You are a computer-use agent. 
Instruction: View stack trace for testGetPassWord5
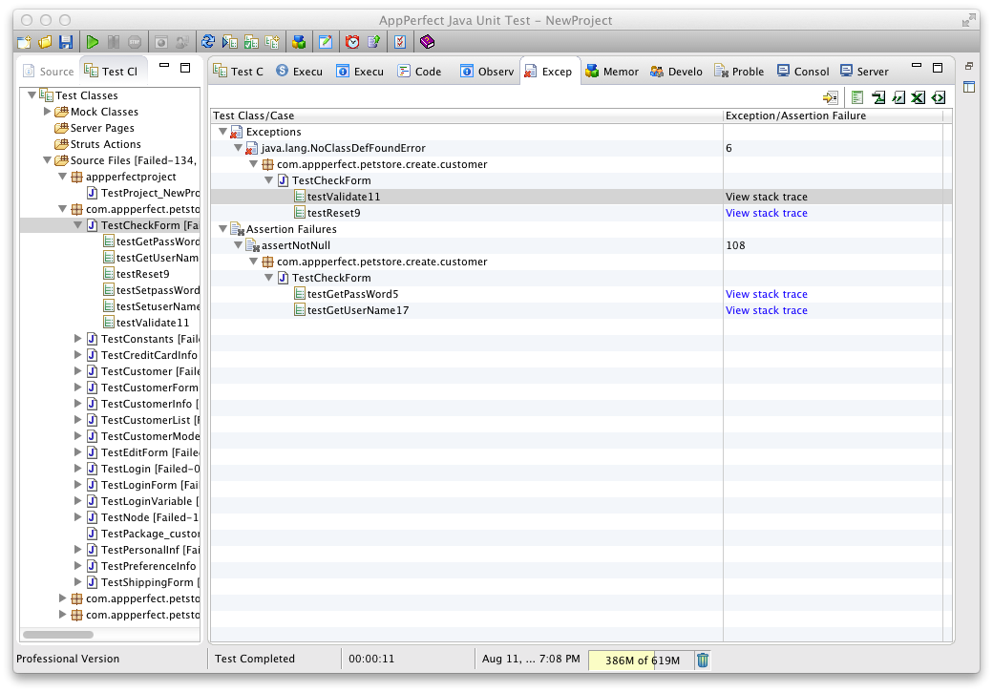click(767, 294)
